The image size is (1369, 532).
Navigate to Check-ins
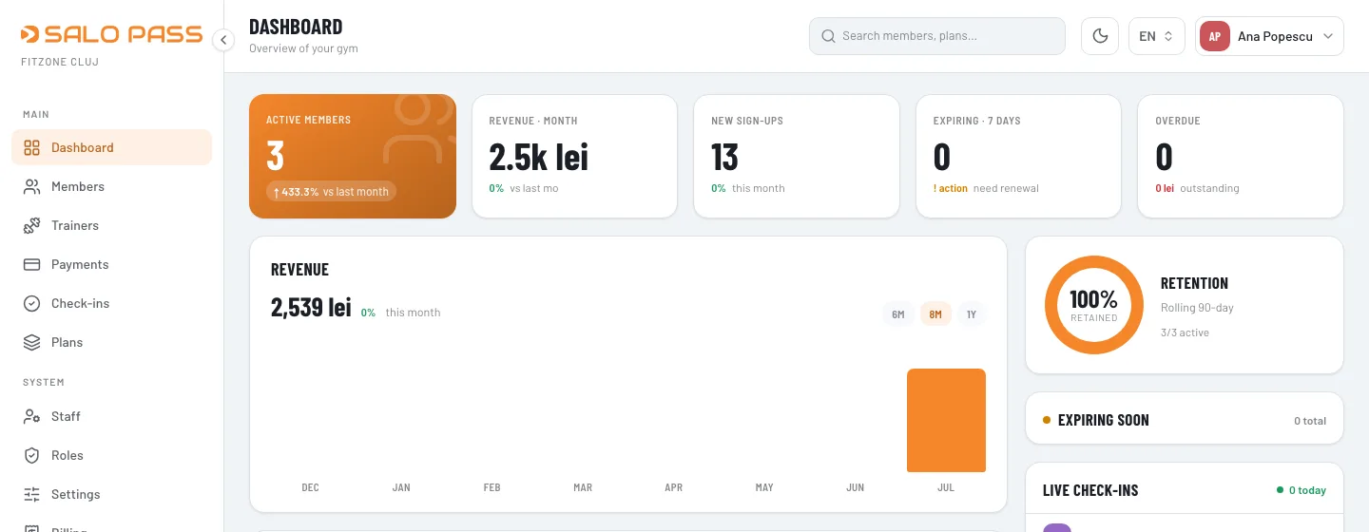tap(111, 303)
